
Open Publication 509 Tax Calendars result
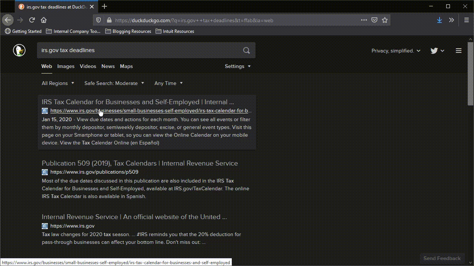click(x=140, y=163)
